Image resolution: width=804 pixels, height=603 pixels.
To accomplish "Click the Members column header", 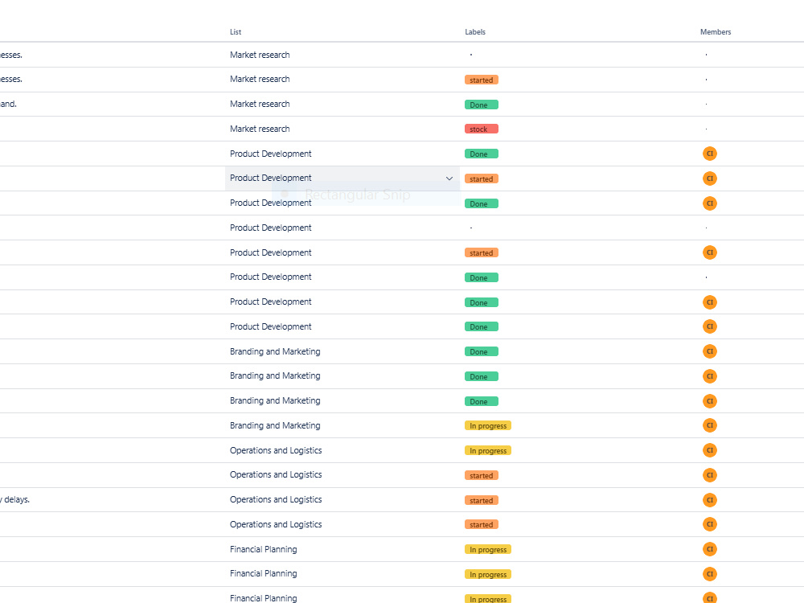I will 716,32.
